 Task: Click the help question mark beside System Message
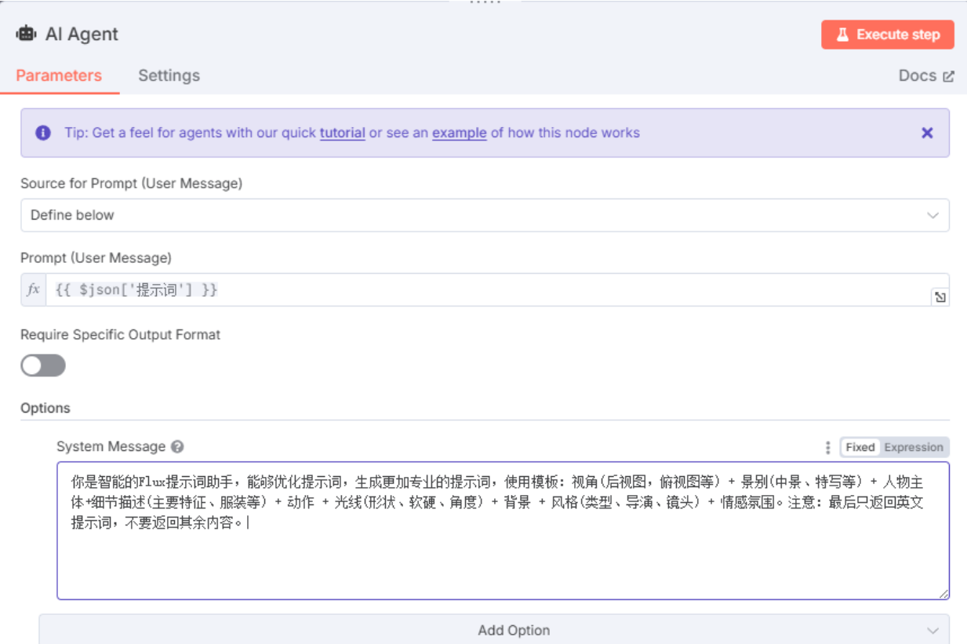coord(177,446)
